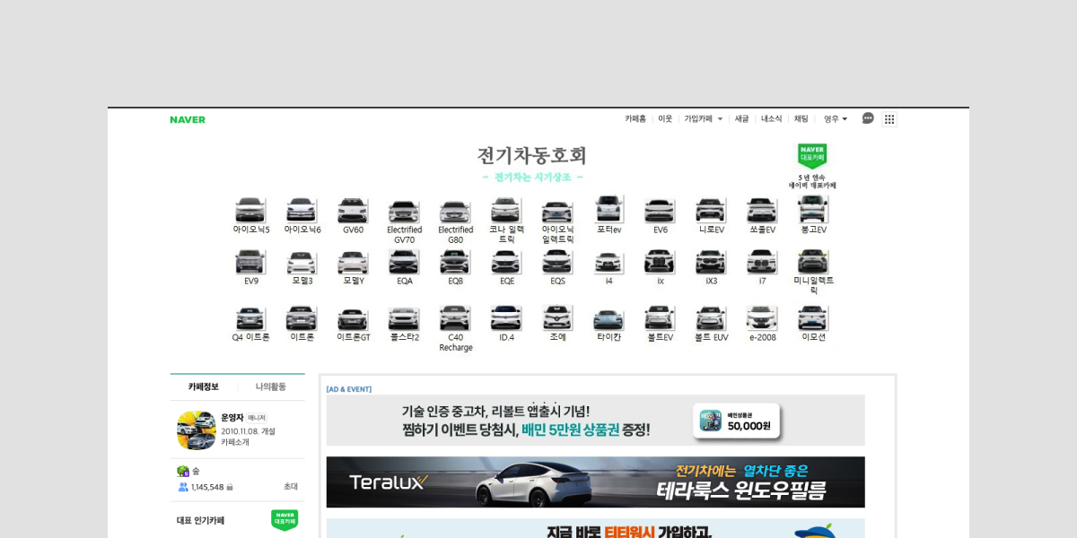This screenshot has height=538, width=1077.
Task: Select the 볼트EV car icon
Action: pos(660,317)
